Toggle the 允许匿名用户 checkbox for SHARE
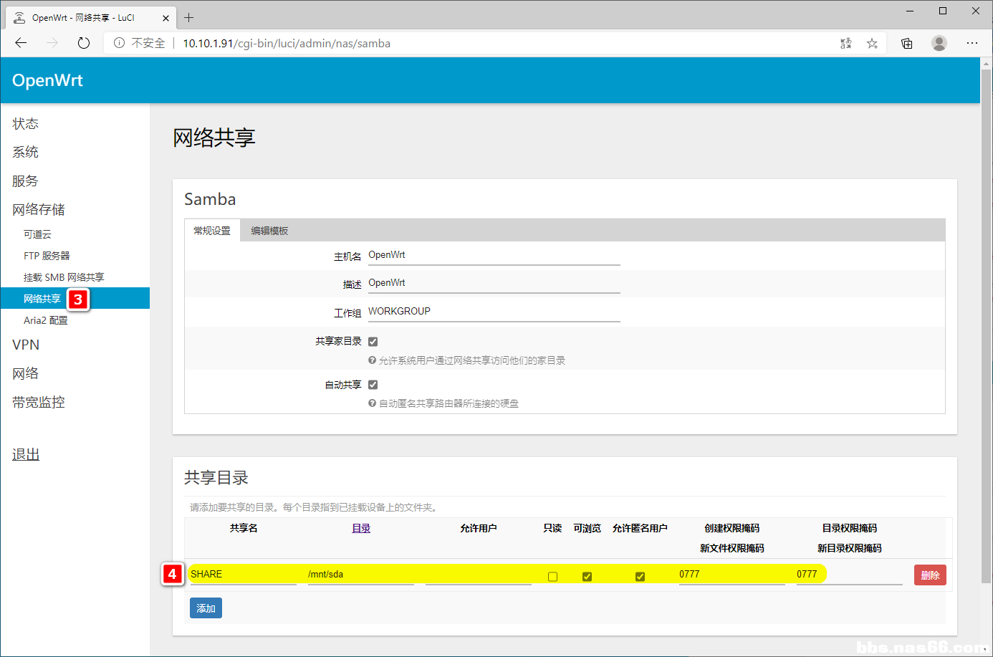The height and width of the screenshot is (657, 993). [x=640, y=577]
